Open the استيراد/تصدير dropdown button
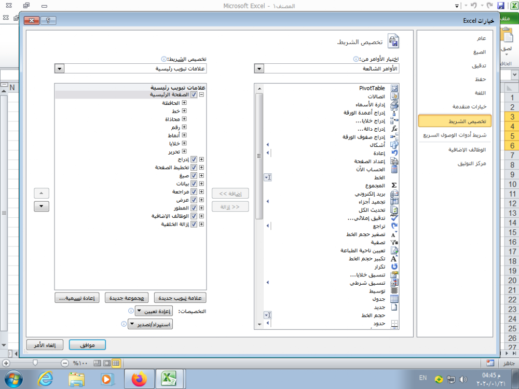 coord(151,324)
